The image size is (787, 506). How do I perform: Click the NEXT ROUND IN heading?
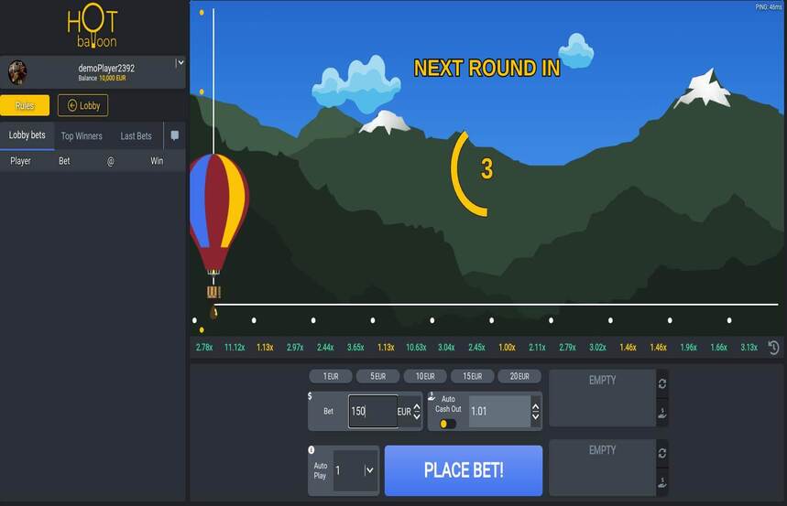point(486,68)
